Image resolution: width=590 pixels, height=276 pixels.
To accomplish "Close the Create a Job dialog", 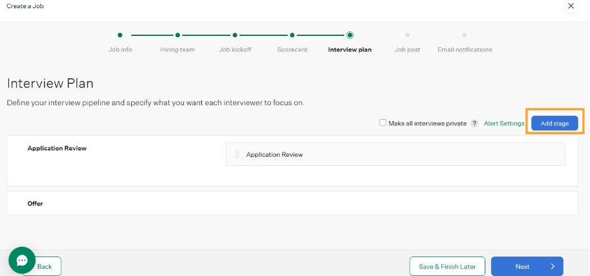I will tap(570, 6).
